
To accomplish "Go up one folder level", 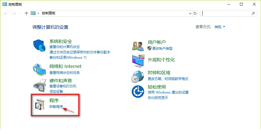I will [26, 13].
